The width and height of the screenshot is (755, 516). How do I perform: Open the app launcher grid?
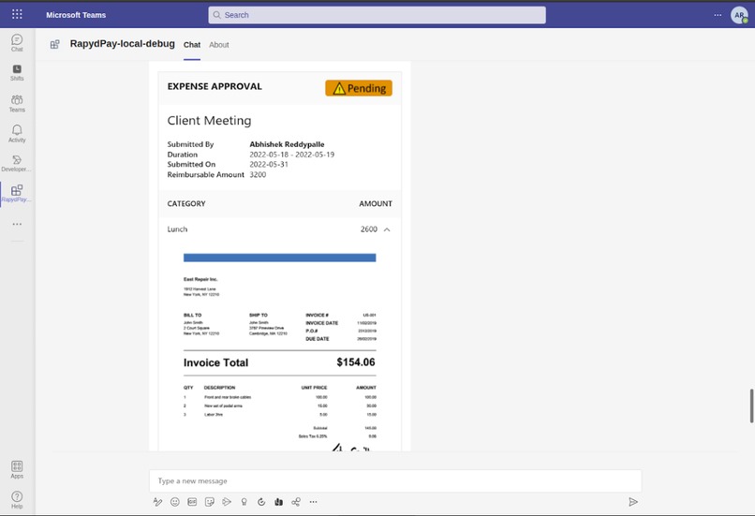tap(17, 14)
